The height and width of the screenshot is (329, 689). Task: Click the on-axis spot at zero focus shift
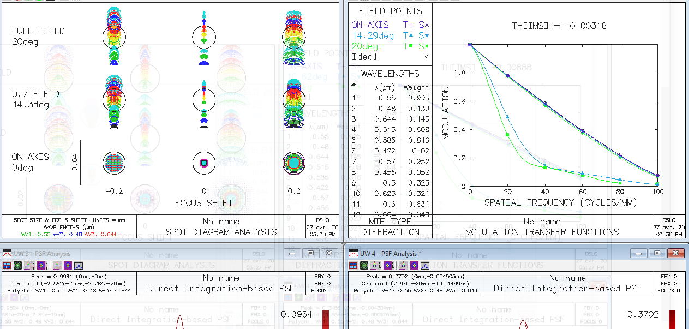point(204,163)
